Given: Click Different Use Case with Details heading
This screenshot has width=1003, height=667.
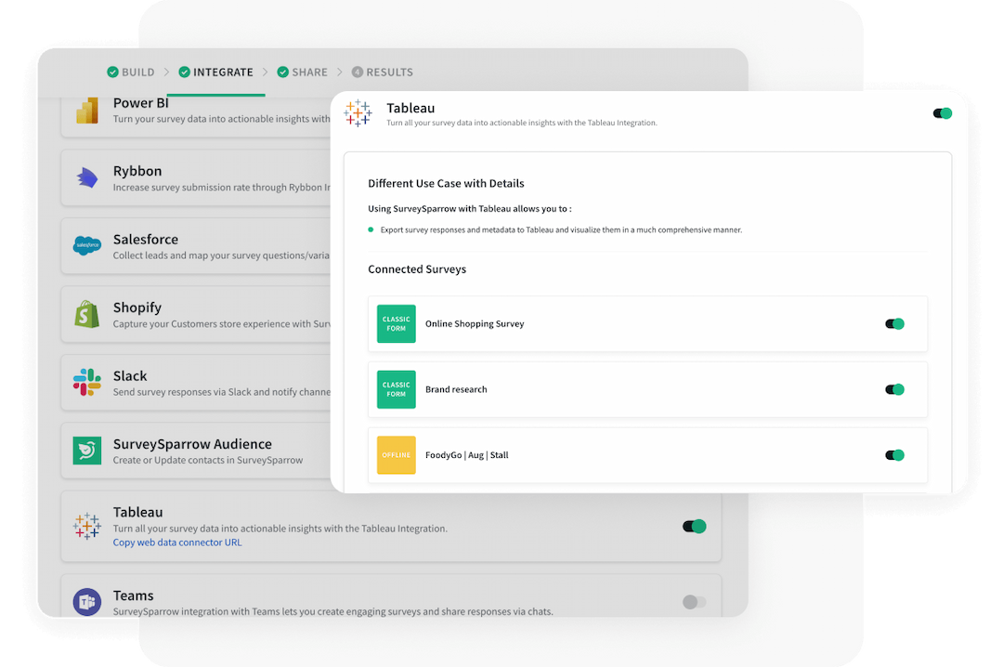Looking at the screenshot, I should click(446, 184).
